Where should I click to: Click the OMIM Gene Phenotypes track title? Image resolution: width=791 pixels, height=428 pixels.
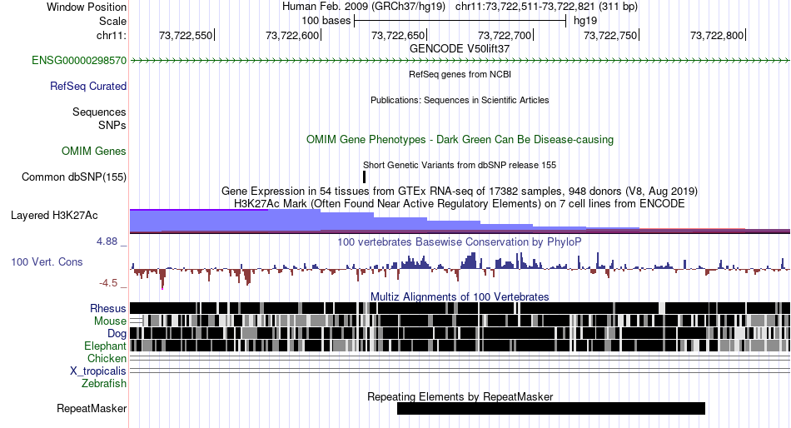click(460, 139)
